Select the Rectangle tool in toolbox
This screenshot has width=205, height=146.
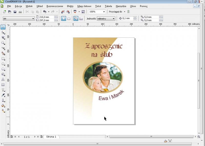pyautogui.click(x=3, y=59)
